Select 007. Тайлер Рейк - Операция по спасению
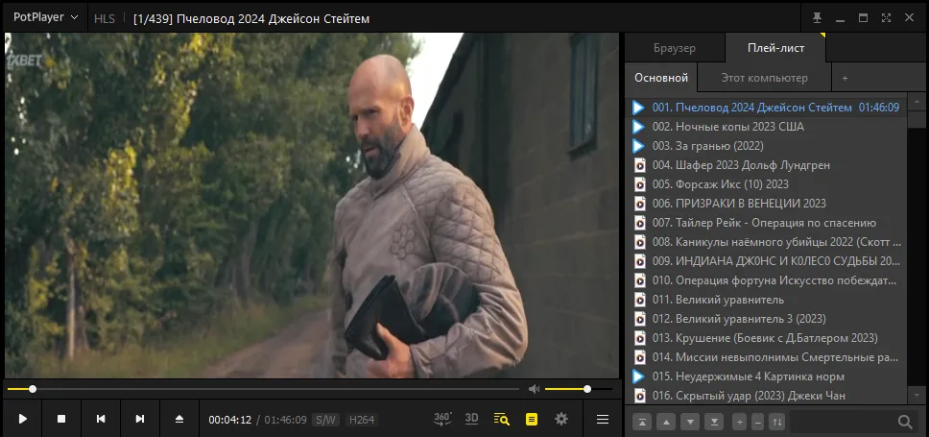 click(766, 223)
